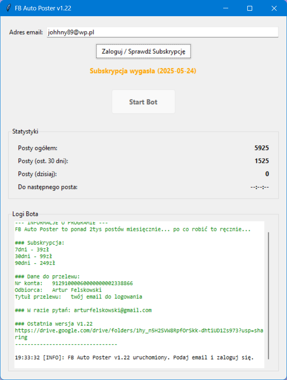Click the Logi Bota group title
287x380 pixels.
(25, 214)
